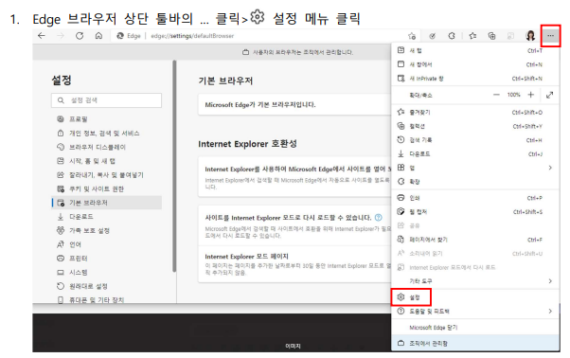Select 페이지에서 찾기 (Ctrl+F) menu entry
The width and height of the screenshot is (570, 358).
point(475,240)
